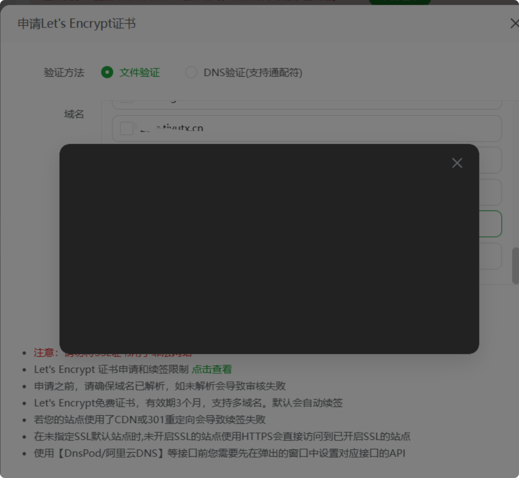Click the domain row directly below the highlighted entry
This screenshot has height=478, width=519.
tap(491, 256)
